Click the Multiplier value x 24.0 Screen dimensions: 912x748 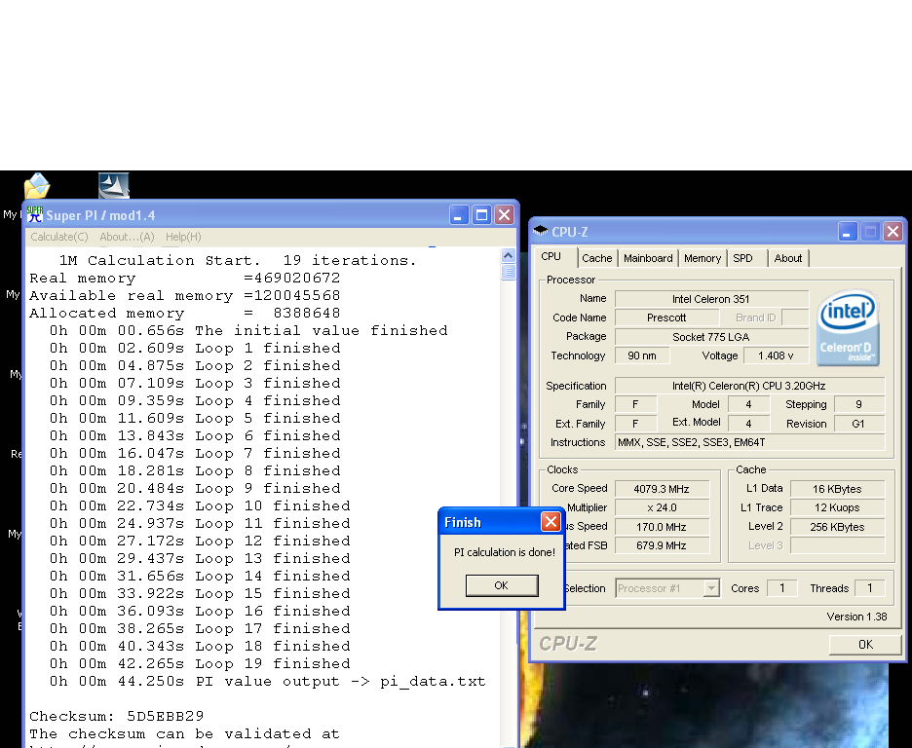[x=662, y=507]
